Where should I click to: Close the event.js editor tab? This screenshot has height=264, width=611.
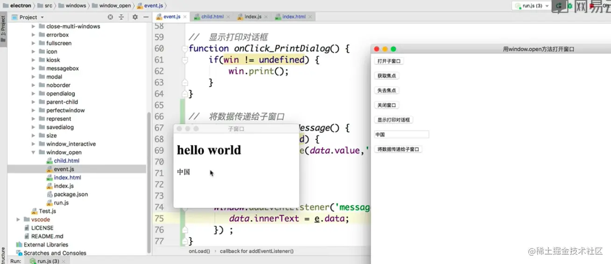[x=185, y=17]
